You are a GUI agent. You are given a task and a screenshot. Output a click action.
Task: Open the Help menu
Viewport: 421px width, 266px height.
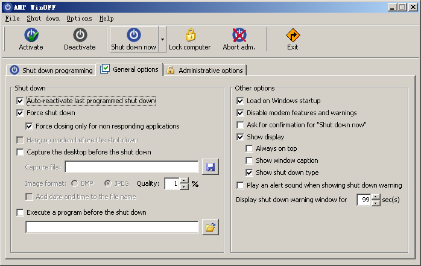click(x=106, y=19)
